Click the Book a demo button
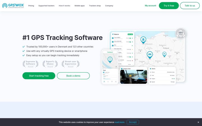202x126 pixels. click(73, 76)
